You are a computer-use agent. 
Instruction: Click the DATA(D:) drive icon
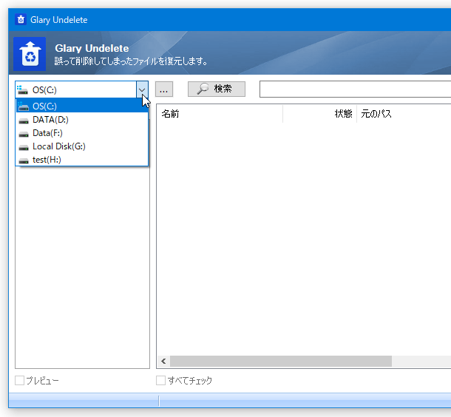(24, 121)
